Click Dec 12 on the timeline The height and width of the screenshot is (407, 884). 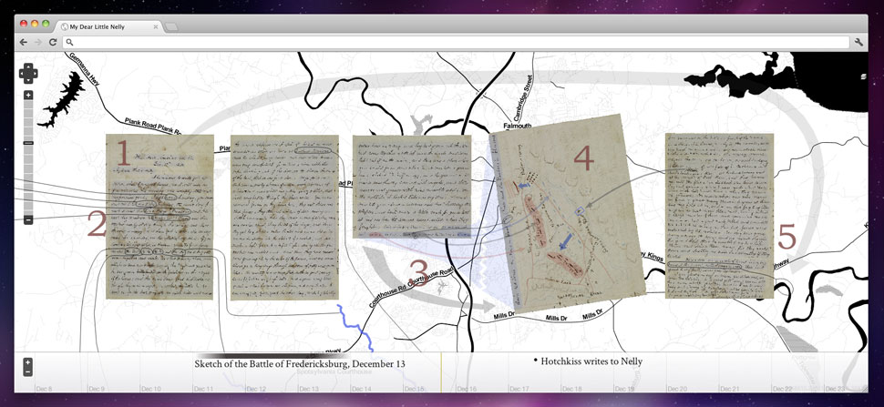[255, 389]
